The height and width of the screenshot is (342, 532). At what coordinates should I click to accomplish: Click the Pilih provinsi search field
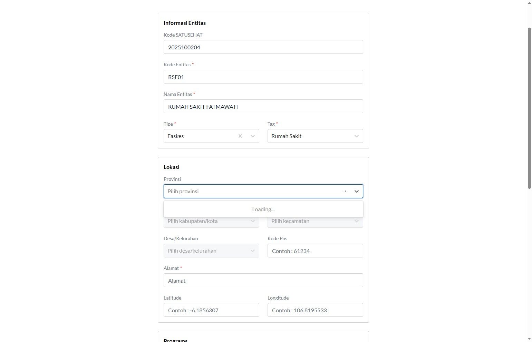click(252, 191)
